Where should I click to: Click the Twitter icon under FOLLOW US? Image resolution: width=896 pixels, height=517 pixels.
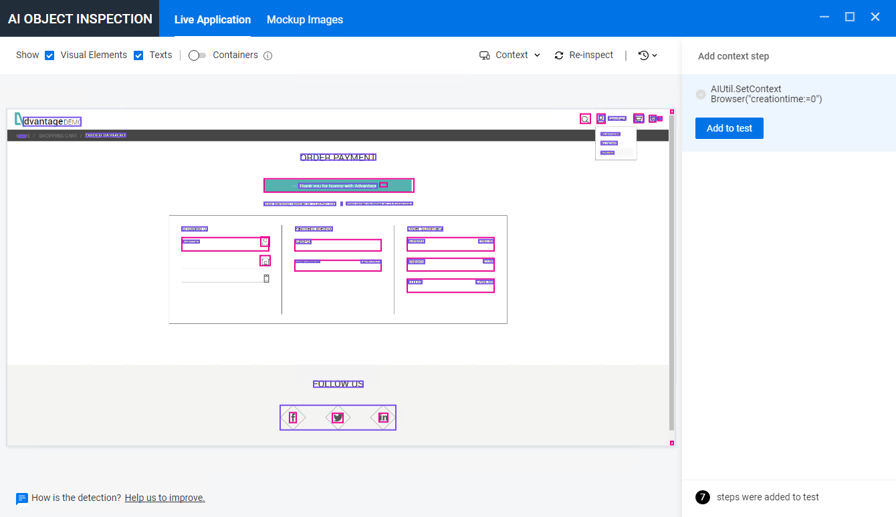click(338, 417)
